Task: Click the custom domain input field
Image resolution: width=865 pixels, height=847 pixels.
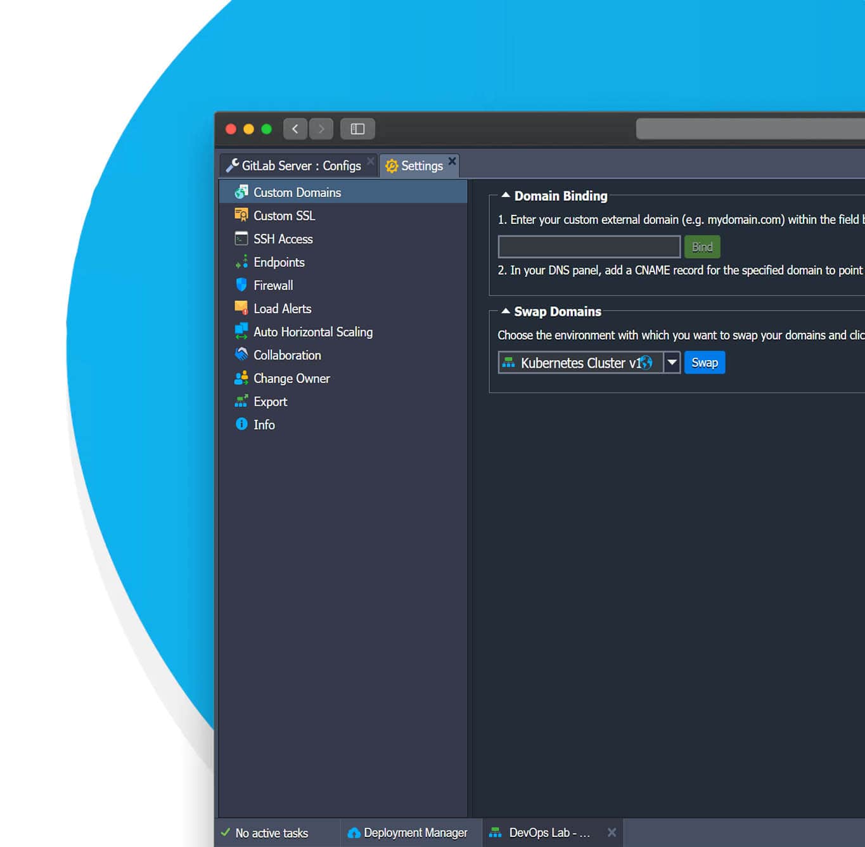Action: point(589,247)
